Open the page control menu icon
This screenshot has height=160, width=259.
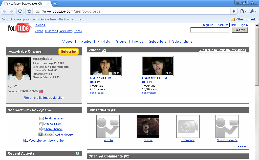coord(244,11)
